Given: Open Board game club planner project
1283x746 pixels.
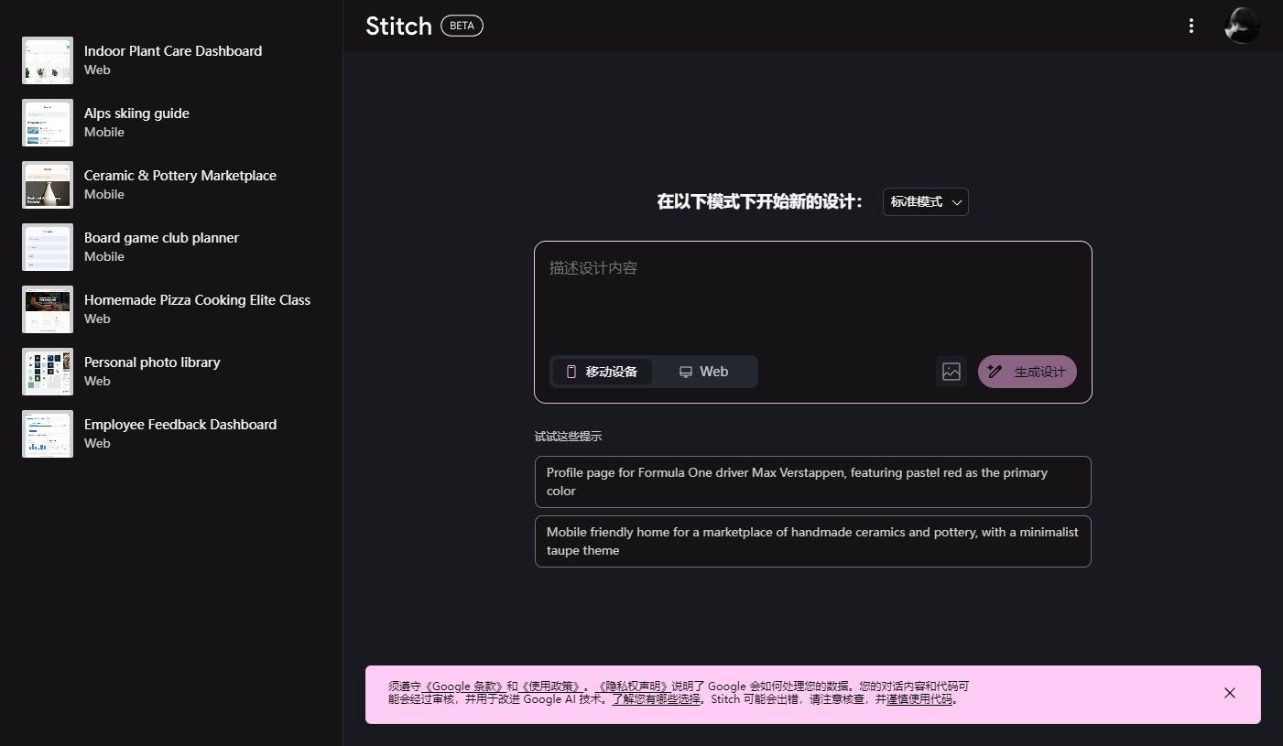Looking at the screenshot, I should pos(171,247).
